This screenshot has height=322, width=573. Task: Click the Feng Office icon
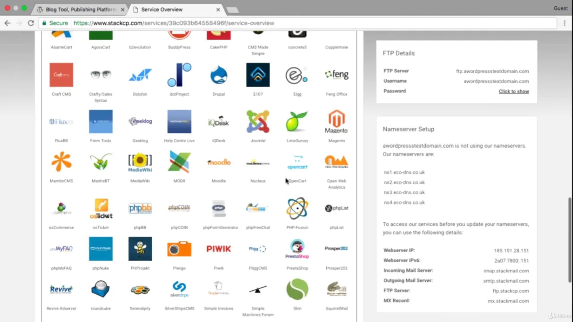[x=337, y=75]
